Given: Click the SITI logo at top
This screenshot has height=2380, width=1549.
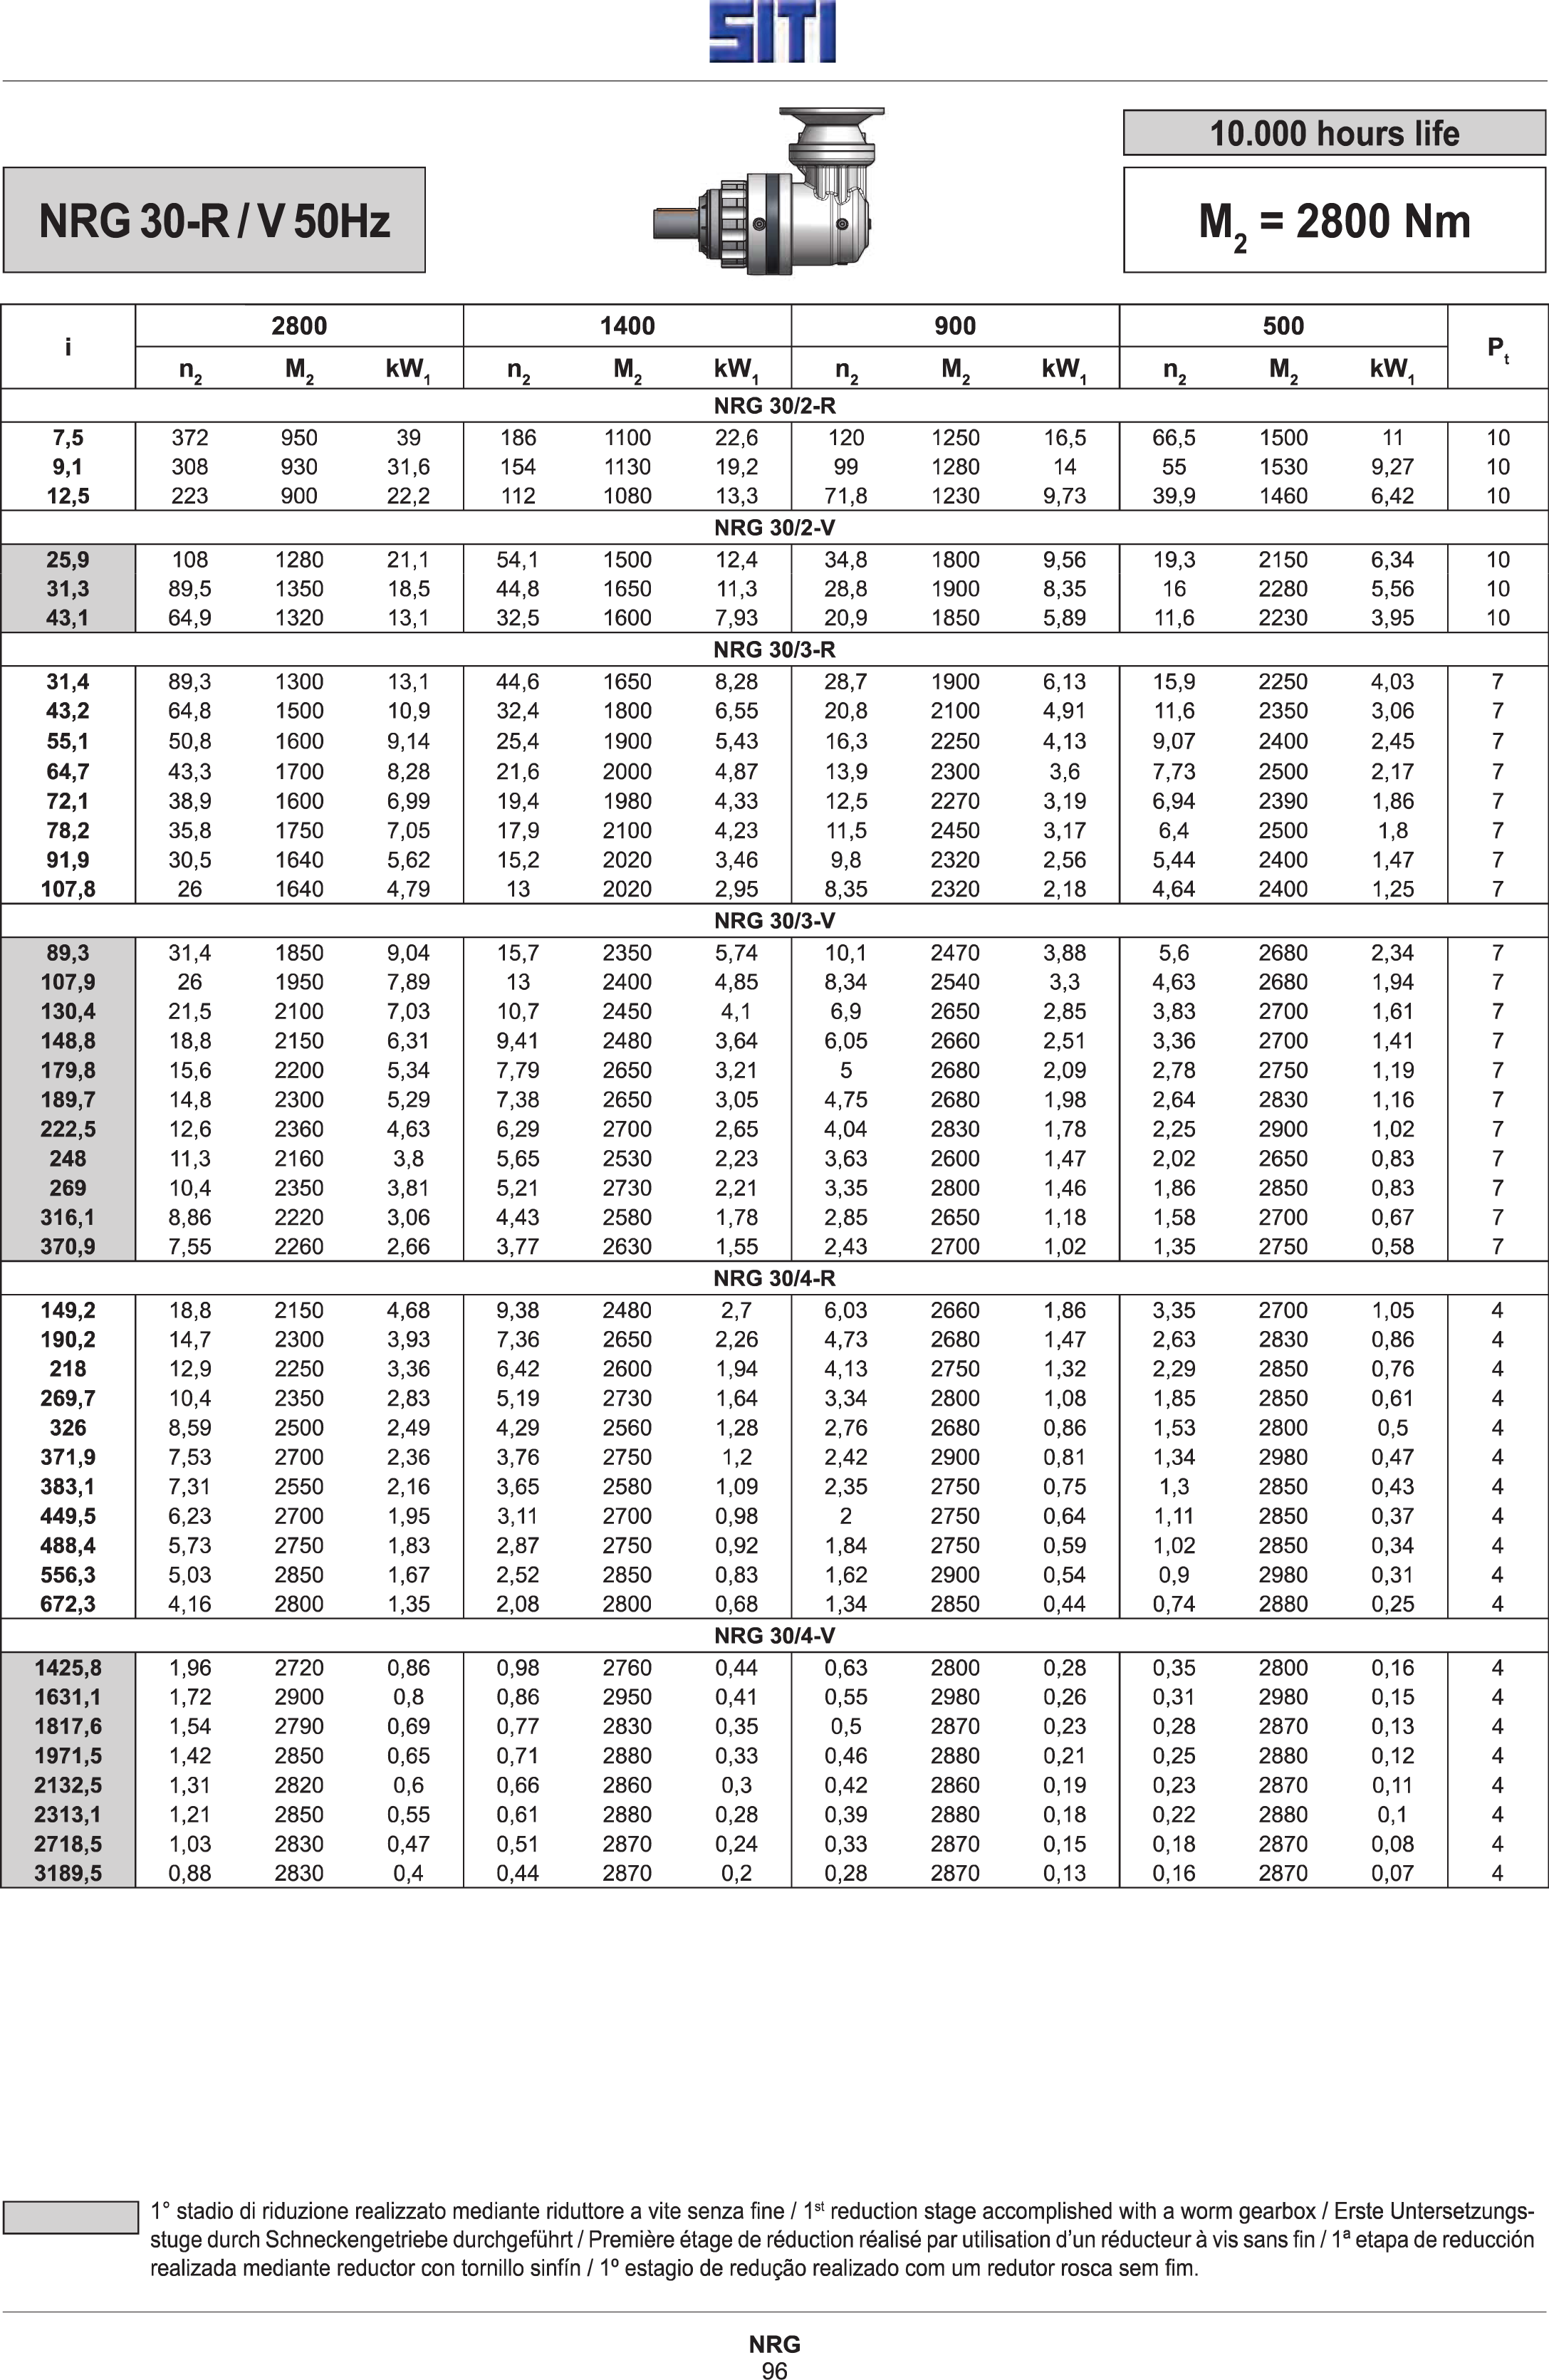Looking at the screenshot, I should pyautogui.click(x=773, y=31).
